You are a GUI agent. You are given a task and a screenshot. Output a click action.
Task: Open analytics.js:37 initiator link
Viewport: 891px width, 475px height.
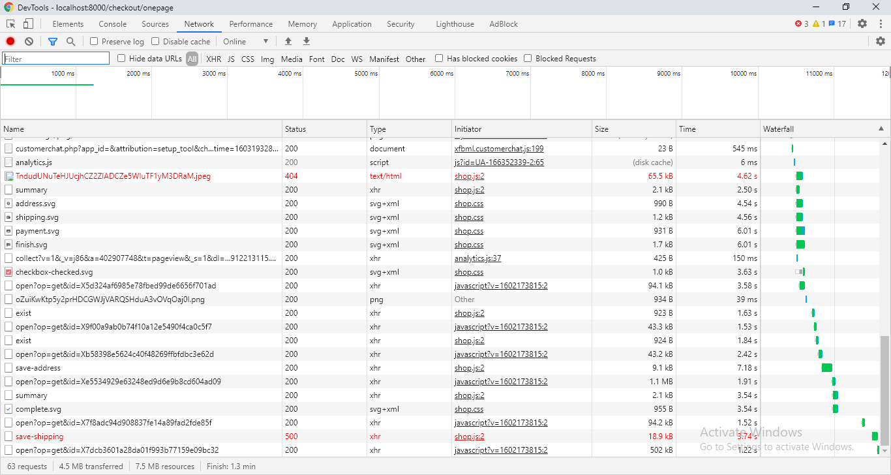478,258
